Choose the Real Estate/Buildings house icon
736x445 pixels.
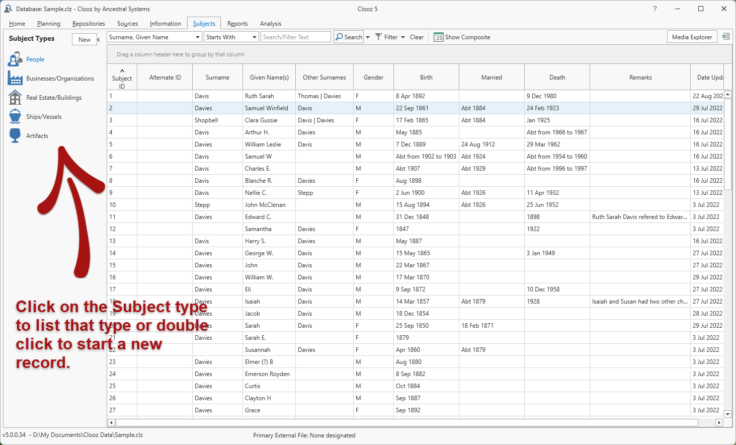tap(15, 98)
